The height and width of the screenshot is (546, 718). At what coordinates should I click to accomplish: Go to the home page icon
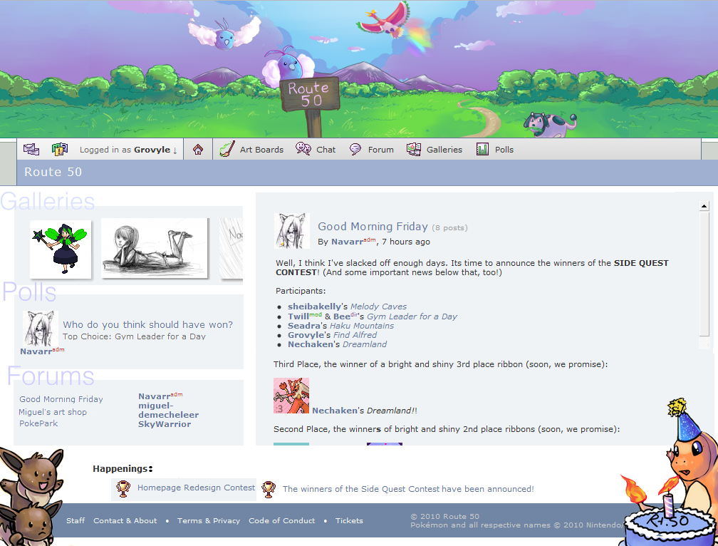pos(198,149)
